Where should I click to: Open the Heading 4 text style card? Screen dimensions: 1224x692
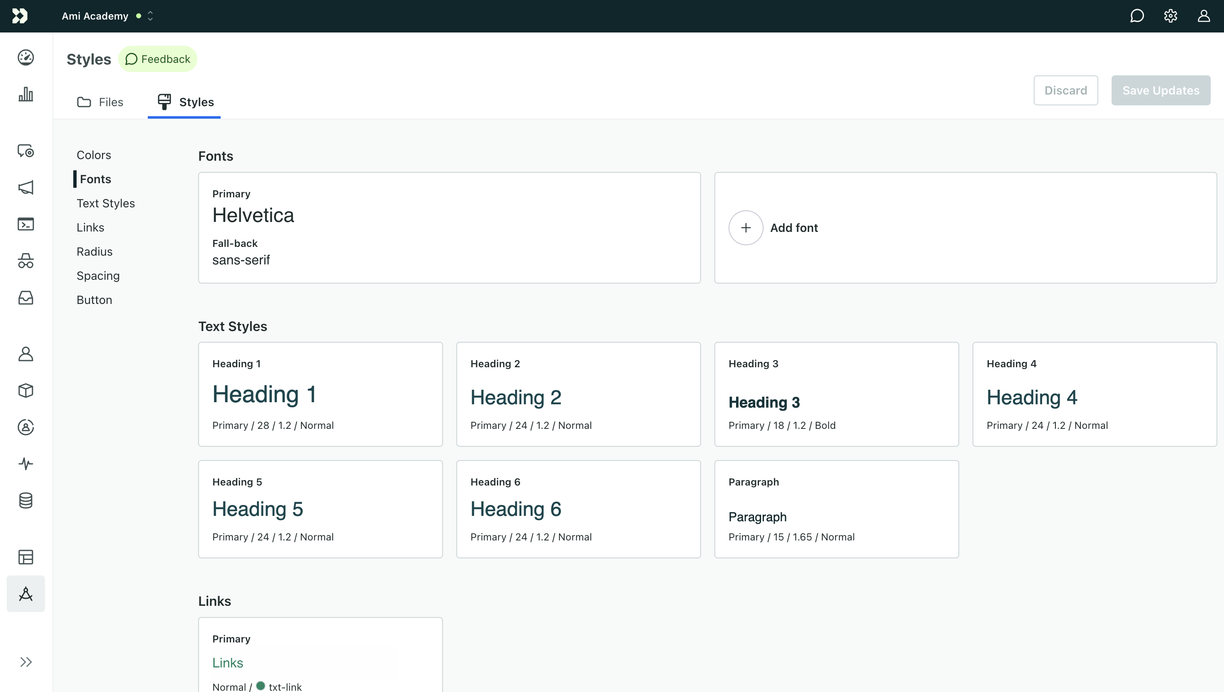click(1095, 394)
